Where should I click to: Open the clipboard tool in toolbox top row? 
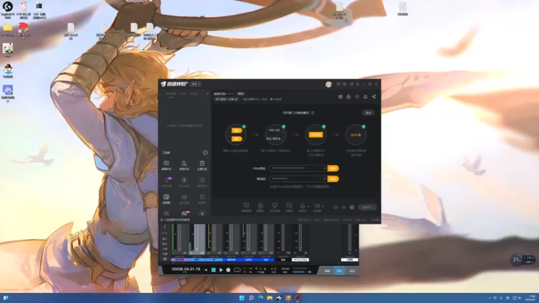coord(202,165)
